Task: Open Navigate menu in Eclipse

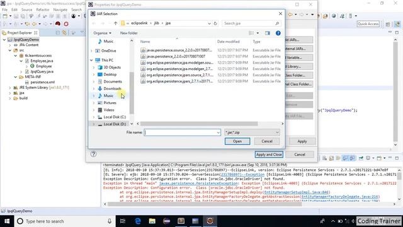Action: [x=60, y=9]
